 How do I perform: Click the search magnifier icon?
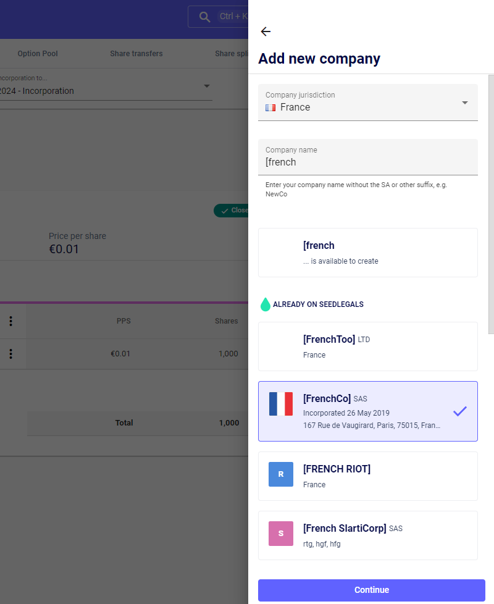tap(205, 17)
